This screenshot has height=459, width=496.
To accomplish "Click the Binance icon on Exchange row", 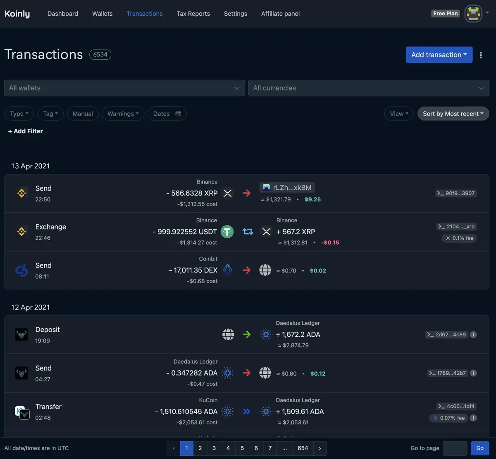I will [21, 232].
